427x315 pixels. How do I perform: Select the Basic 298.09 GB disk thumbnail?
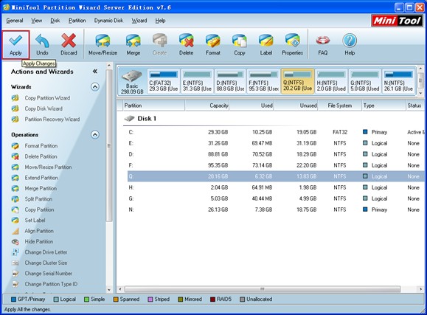click(132, 82)
